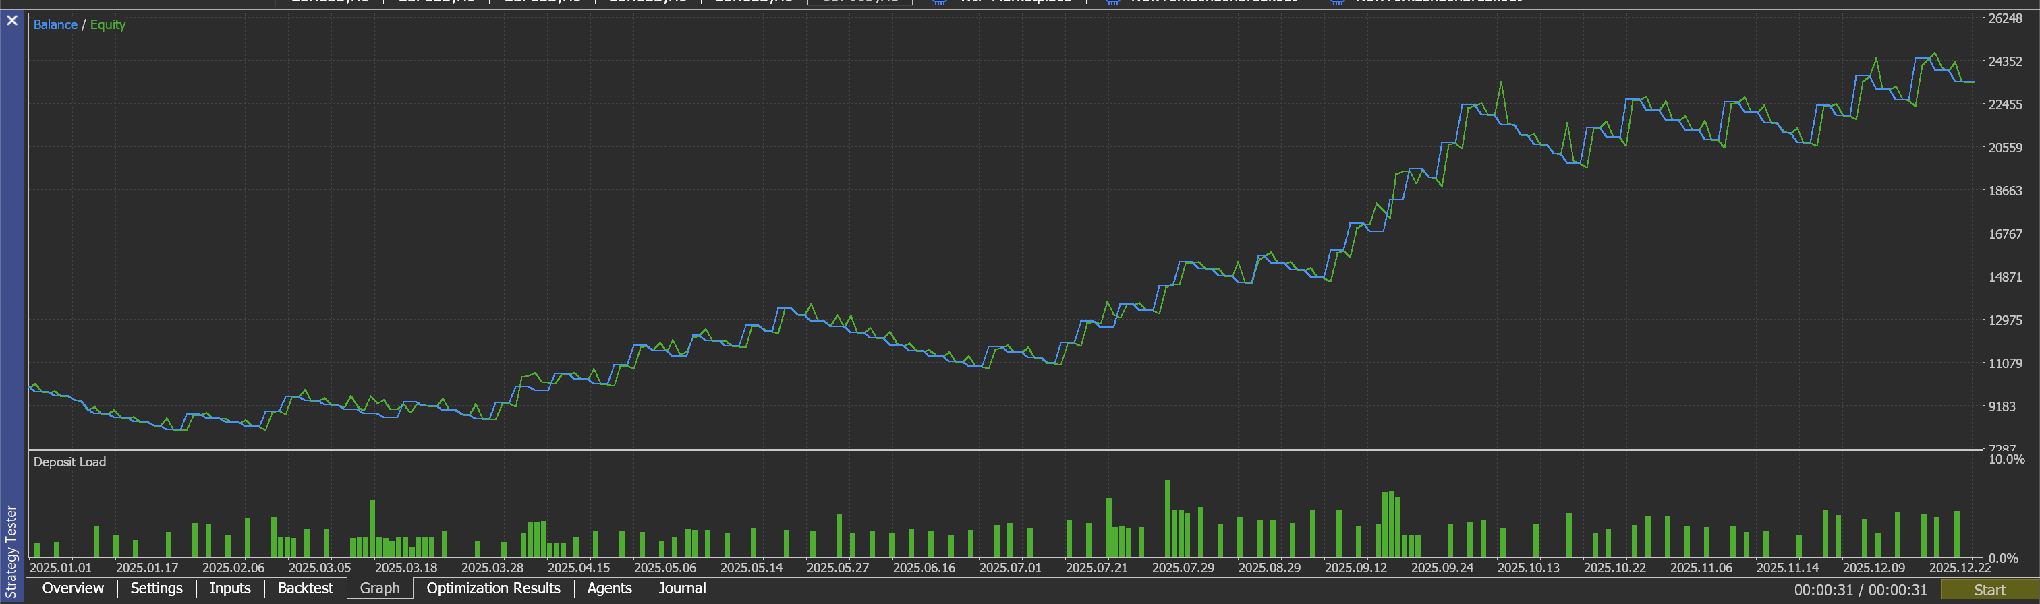This screenshot has height=604, width=2040.
Task: Click the blue Balance legend label
Action: 55,24
